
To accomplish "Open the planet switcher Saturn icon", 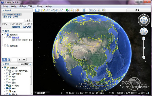I will tap(78, 10).
